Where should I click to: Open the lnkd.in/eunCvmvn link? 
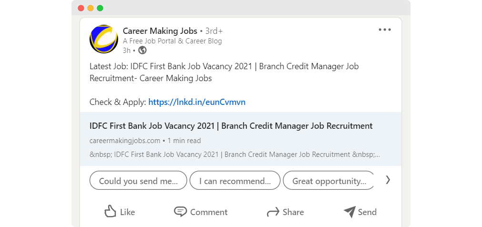coord(197,102)
